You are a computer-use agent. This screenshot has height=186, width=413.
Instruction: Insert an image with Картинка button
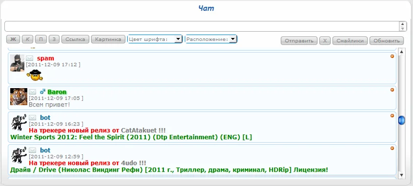coord(108,39)
